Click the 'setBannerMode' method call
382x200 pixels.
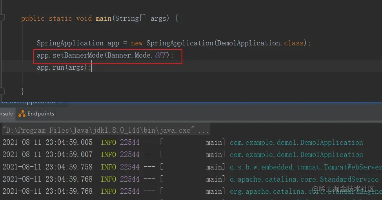78,56
